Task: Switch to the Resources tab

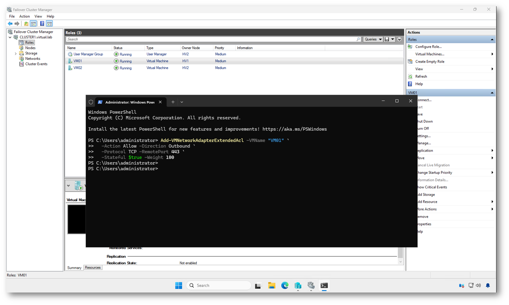Action: (x=93, y=268)
